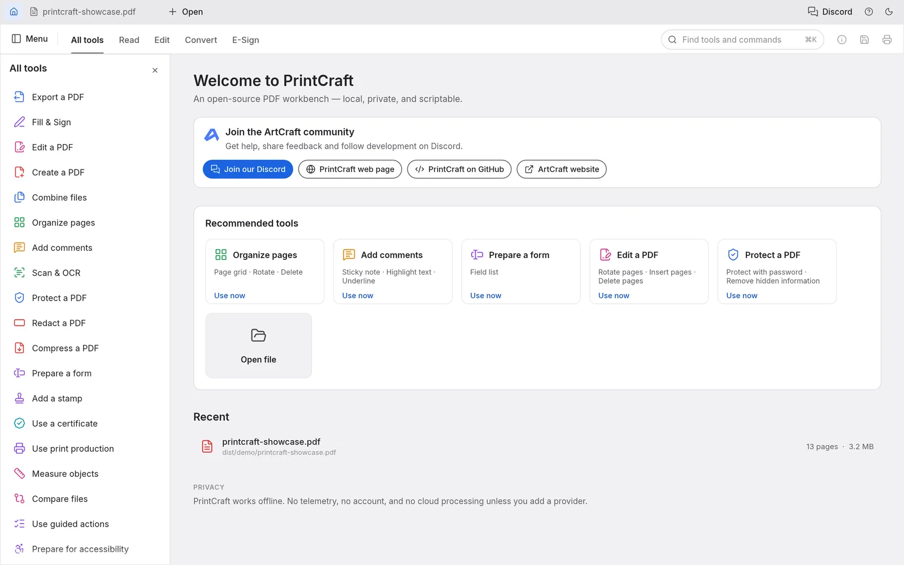This screenshot has height=565, width=904.
Task: Visit ArtCraft website button
Action: click(562, 169)
